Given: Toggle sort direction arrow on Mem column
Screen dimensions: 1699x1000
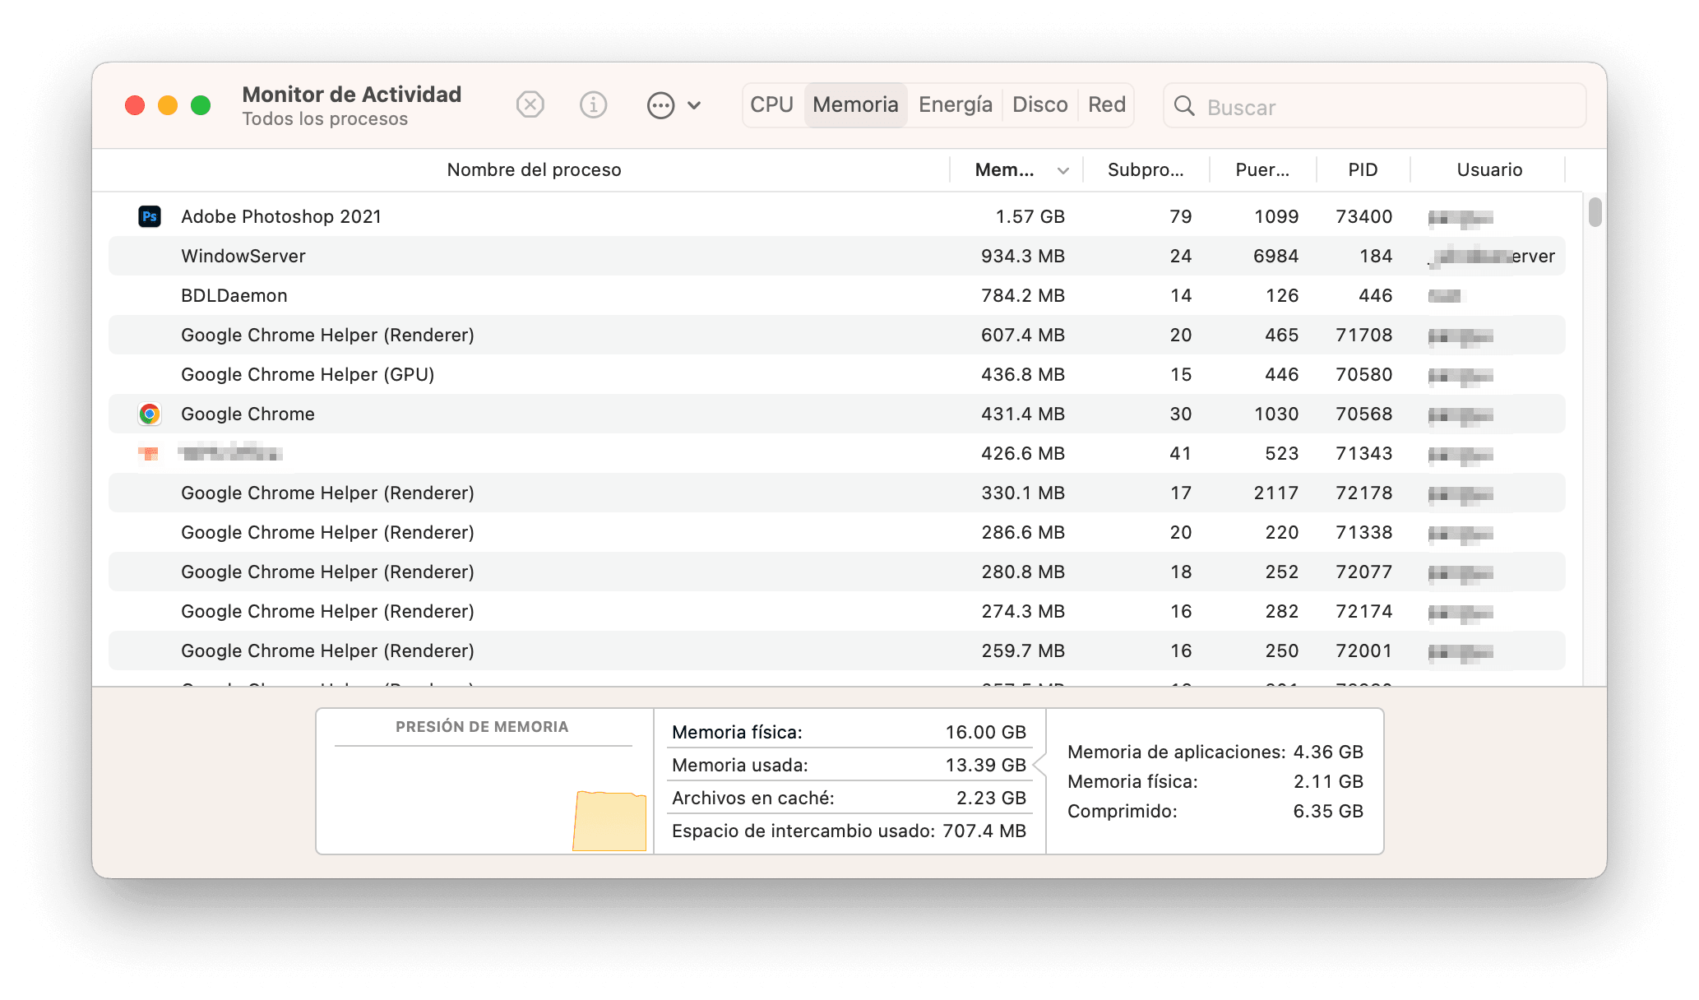Looking at the screenshot, I should point(1063,170).
